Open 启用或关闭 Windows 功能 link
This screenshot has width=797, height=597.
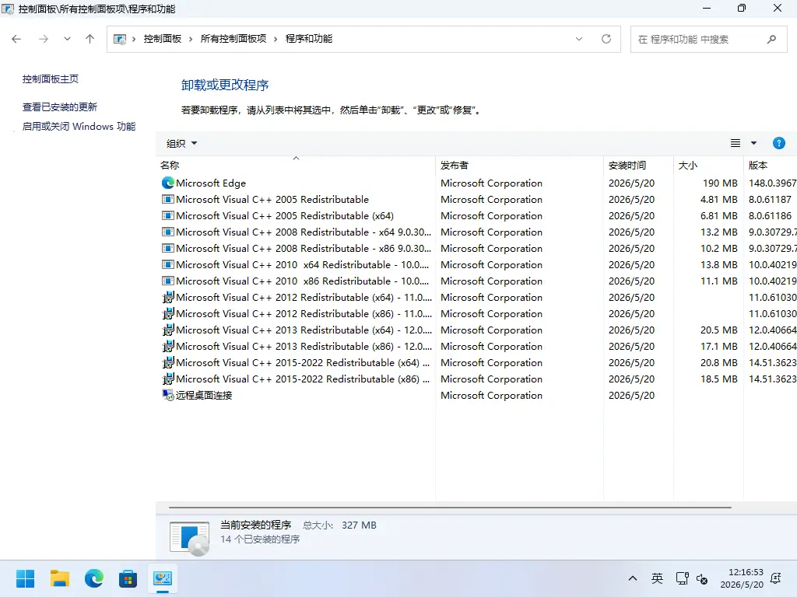pyautogui.click(x=79, y=126)
